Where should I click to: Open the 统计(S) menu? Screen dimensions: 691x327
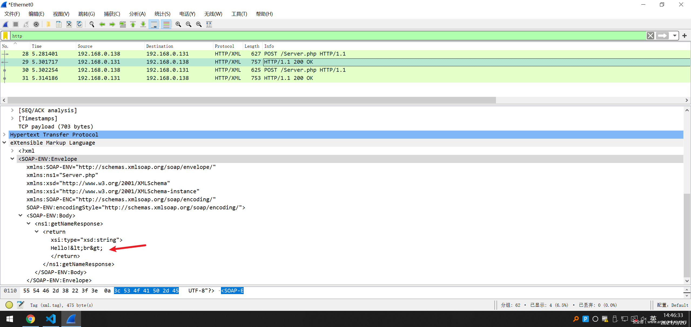pyautogui.click(x=162, y=14)
